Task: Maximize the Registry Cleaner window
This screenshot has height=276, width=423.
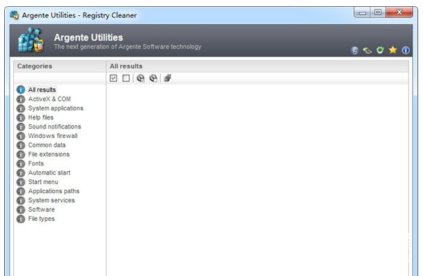Action: 378,12
